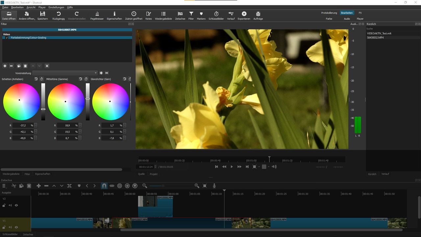The width and height of the screenshot is (421, 237).
Task: Click the split clip at playhead icon
Action: coord(69,186)
